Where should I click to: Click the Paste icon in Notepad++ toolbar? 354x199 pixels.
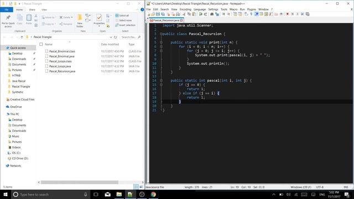click(x=194, y=14)
